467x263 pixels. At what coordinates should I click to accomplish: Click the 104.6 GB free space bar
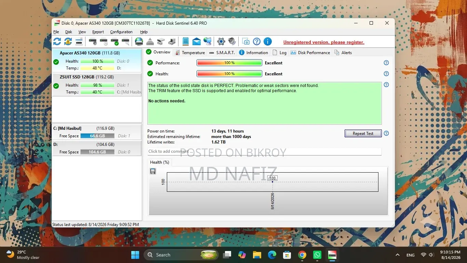tap(97, 152)
